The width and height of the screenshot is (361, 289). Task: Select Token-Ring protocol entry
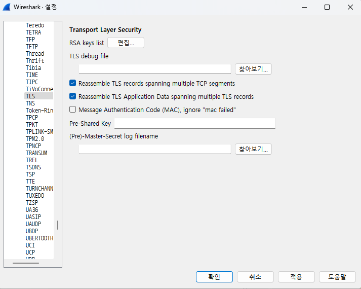39,111
